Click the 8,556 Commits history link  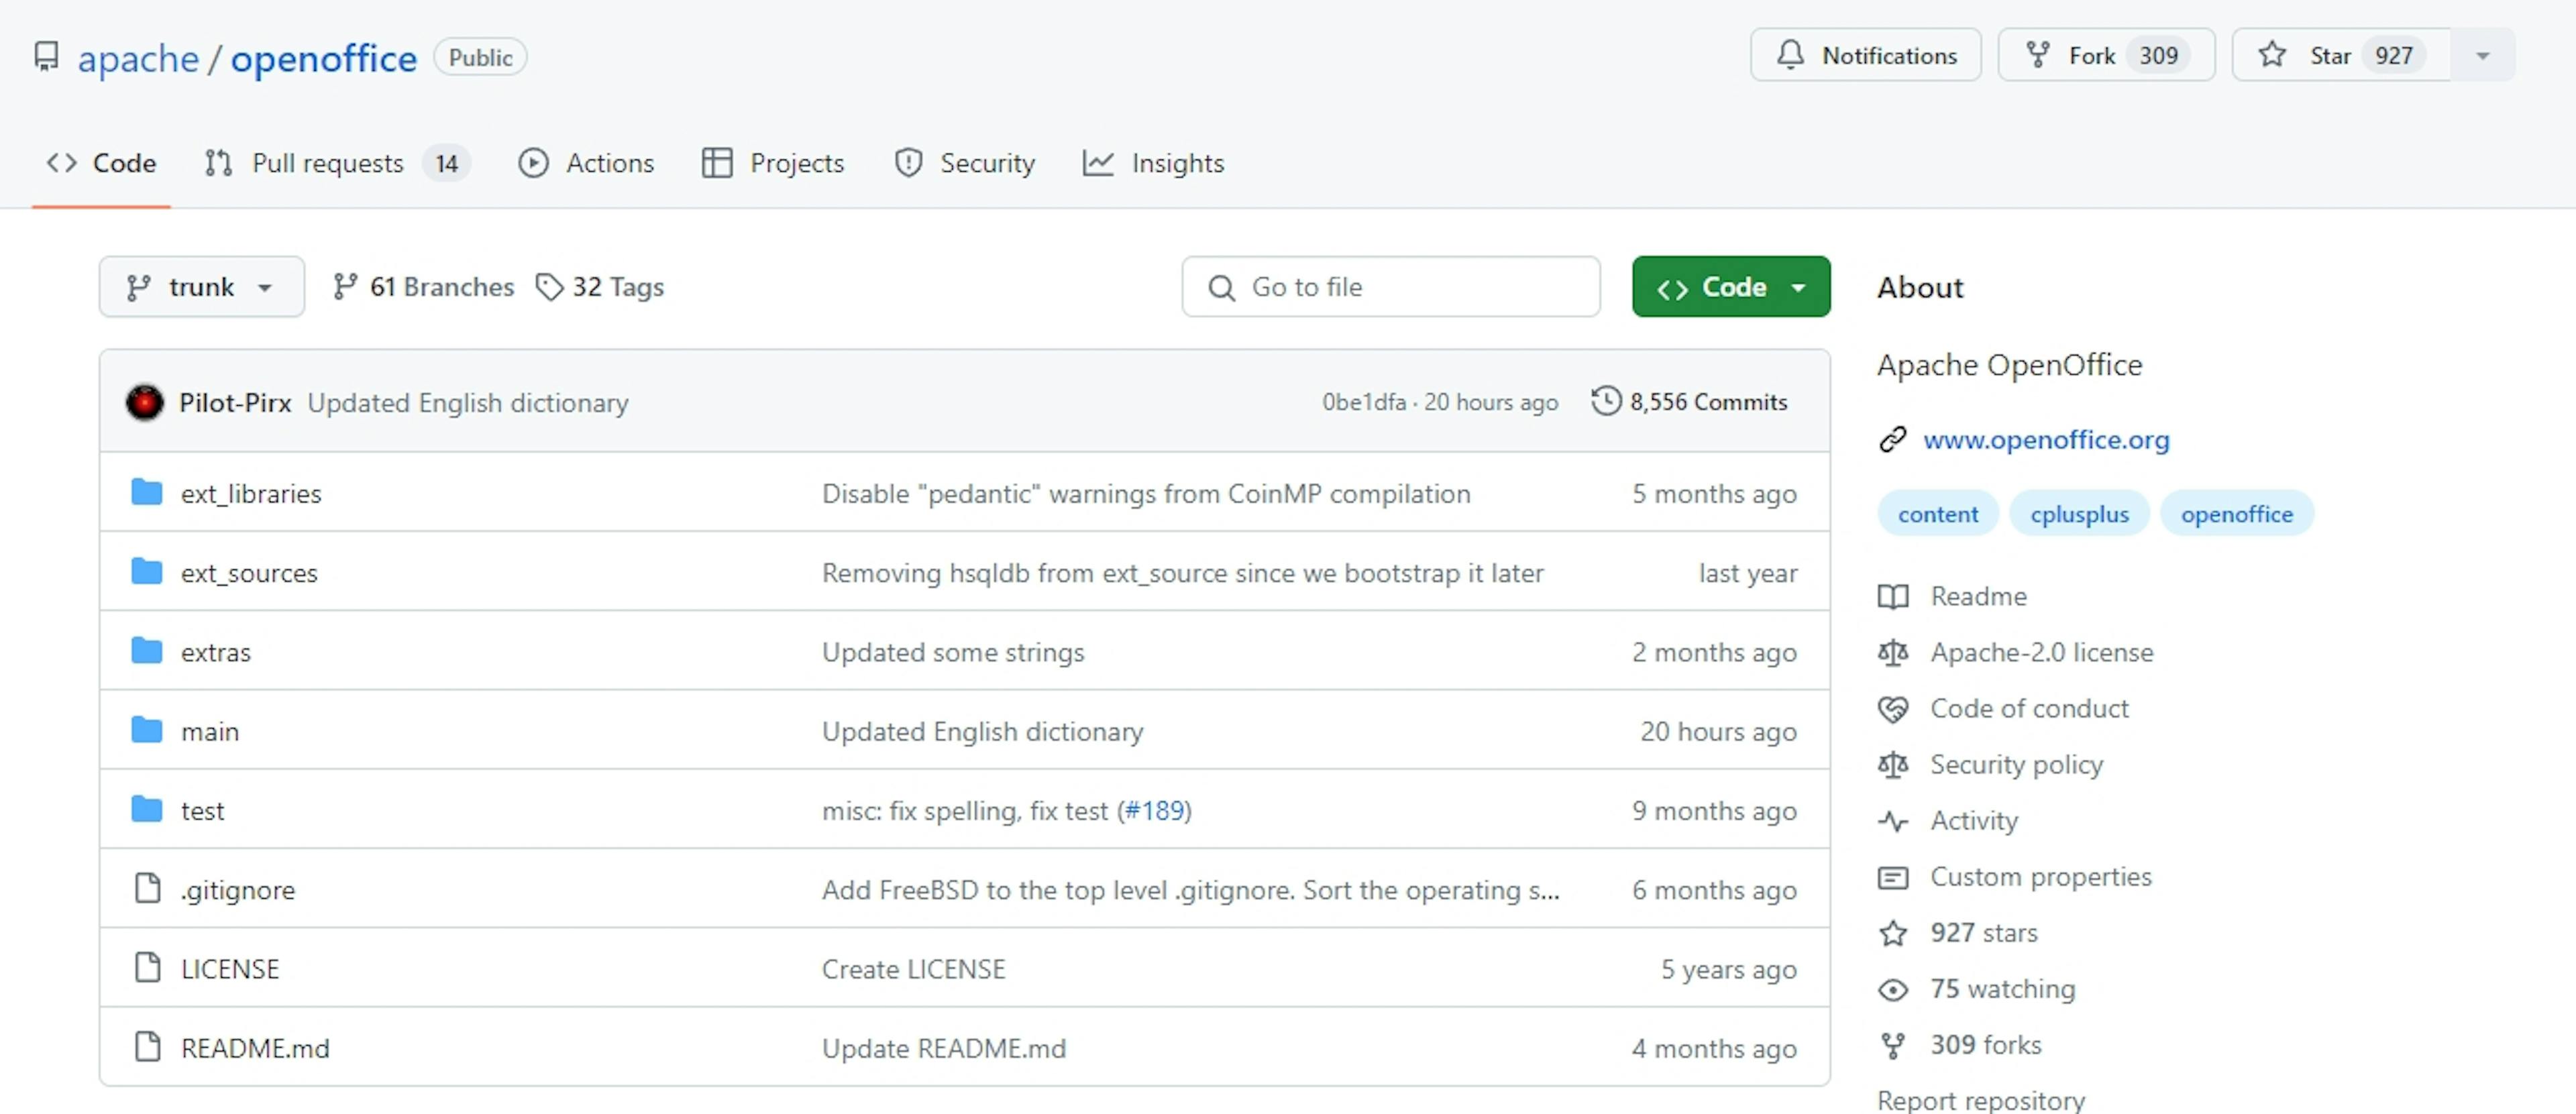[x=1690, y=401]
